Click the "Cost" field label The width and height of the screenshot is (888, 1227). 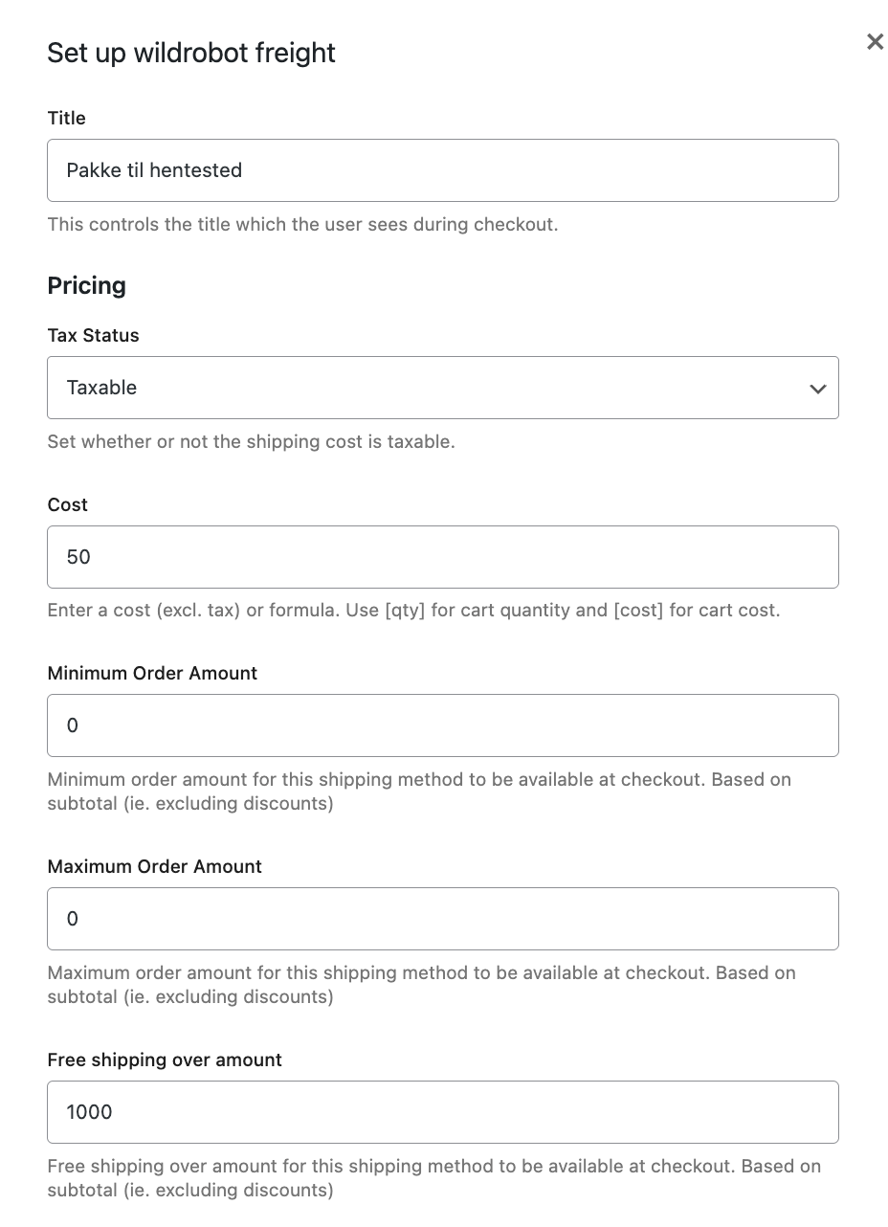(67, 504)
